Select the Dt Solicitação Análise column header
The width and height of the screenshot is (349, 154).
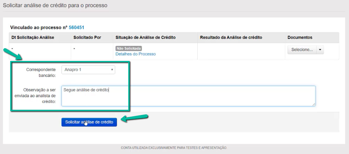point(33,38)
